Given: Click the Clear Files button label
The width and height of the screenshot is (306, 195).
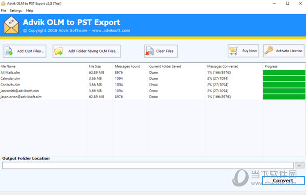Looking at the screenshot, I should (165, 51).
